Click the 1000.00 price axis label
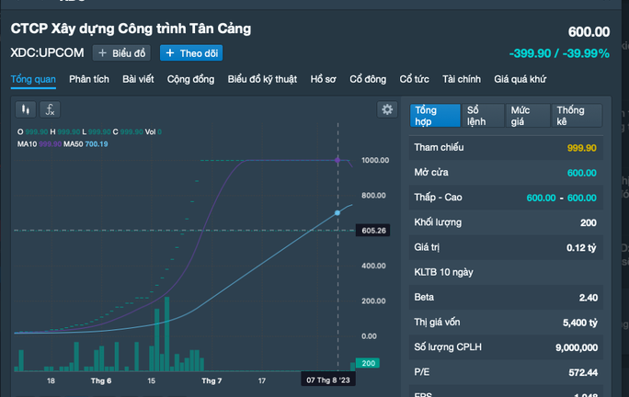629x397 pixels. pos(375,161)
